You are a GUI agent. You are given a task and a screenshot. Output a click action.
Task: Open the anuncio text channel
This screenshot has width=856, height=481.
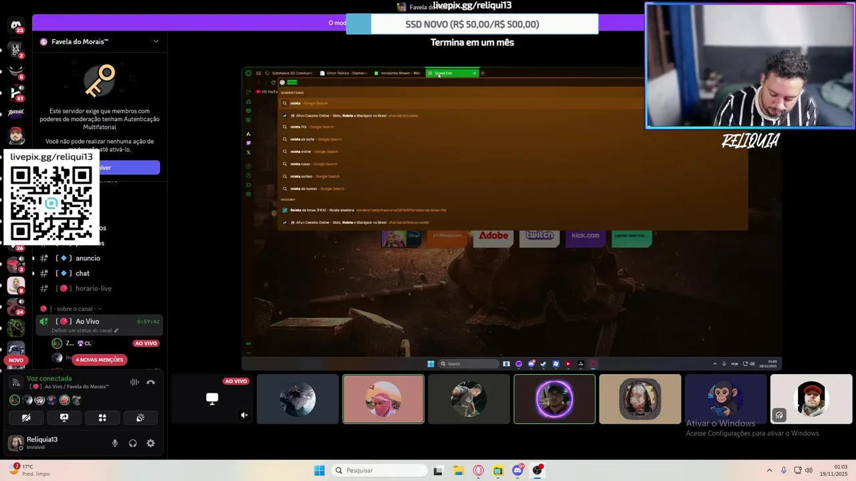point(88,258)
